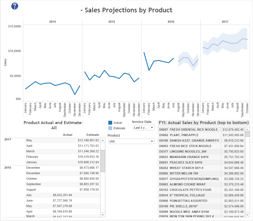Expand the Product (All) filter dropdown

click(152, 141)
